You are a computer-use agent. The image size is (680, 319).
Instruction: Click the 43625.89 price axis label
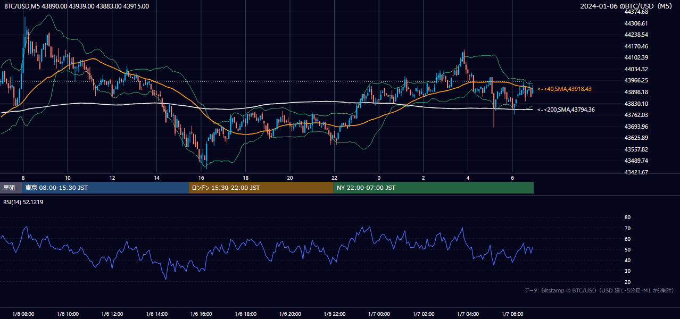636,138
